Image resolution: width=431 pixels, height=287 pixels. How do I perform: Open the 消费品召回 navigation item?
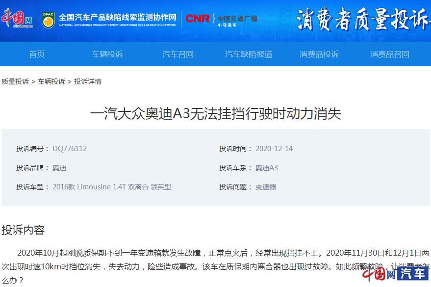coord(390,54)
